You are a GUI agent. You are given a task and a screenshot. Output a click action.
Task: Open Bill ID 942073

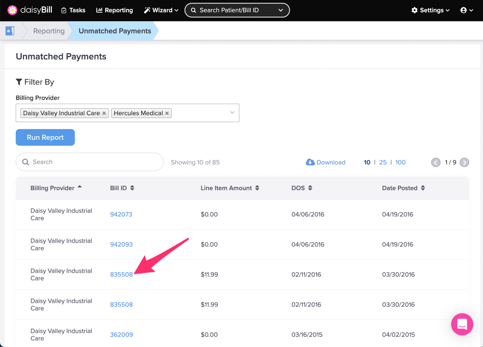(121, 214)
